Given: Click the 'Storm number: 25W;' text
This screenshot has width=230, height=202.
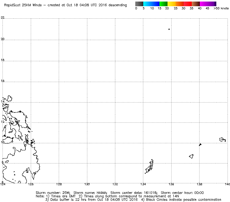Looking at the screenshot, I should [53, 193].
